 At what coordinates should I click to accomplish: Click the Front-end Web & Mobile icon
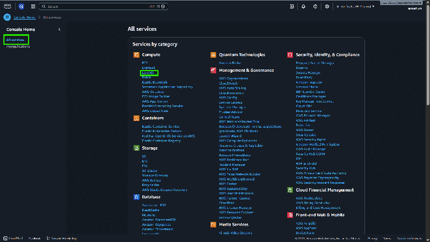click(290, 215)
